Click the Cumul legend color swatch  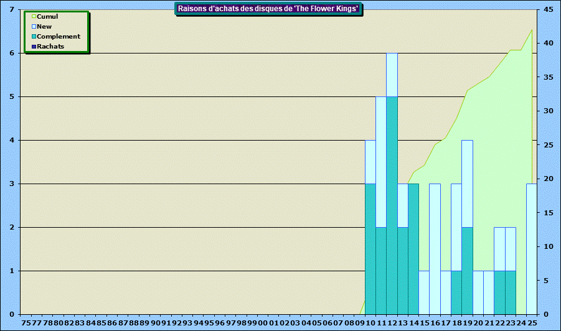(34, 17)
